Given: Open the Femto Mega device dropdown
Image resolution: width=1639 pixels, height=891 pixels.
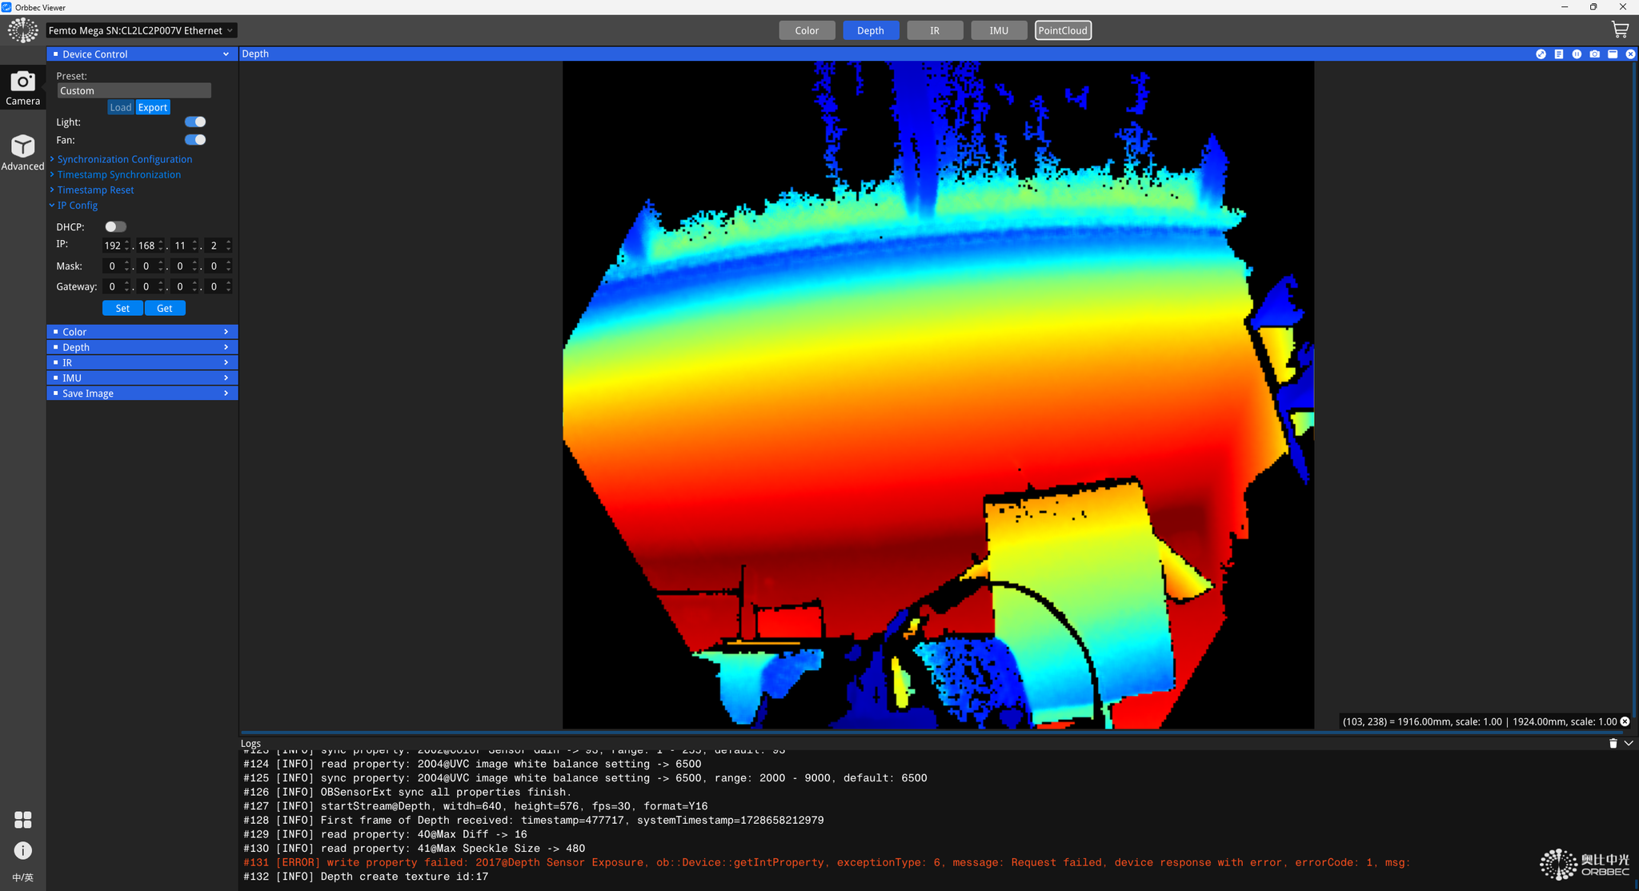Looking at the screenshot, I should click(x=141, y=30).
